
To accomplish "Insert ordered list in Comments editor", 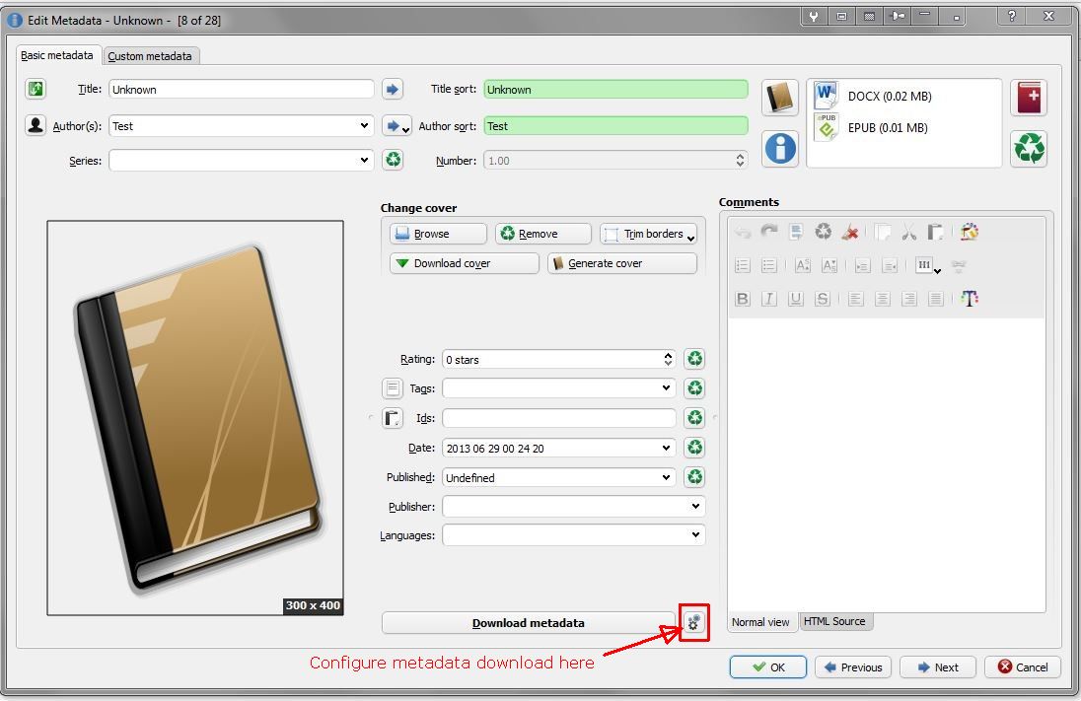I will tap(743, 265).
